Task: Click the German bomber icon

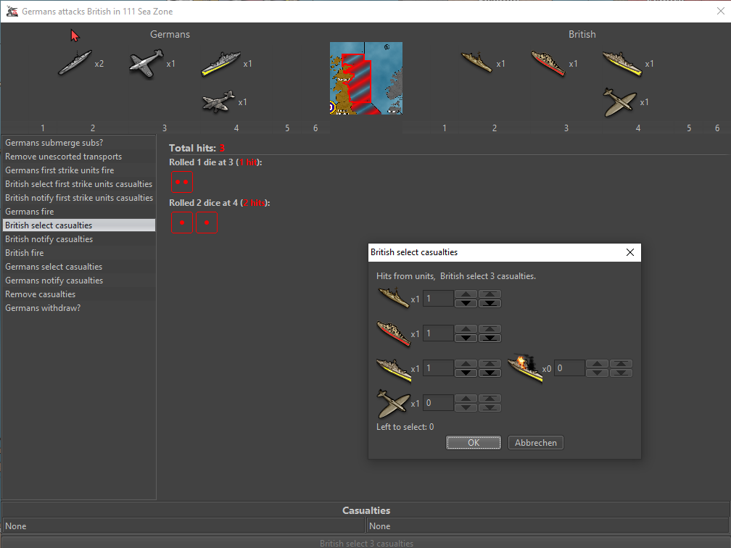Action: click(x=218, y=101)
